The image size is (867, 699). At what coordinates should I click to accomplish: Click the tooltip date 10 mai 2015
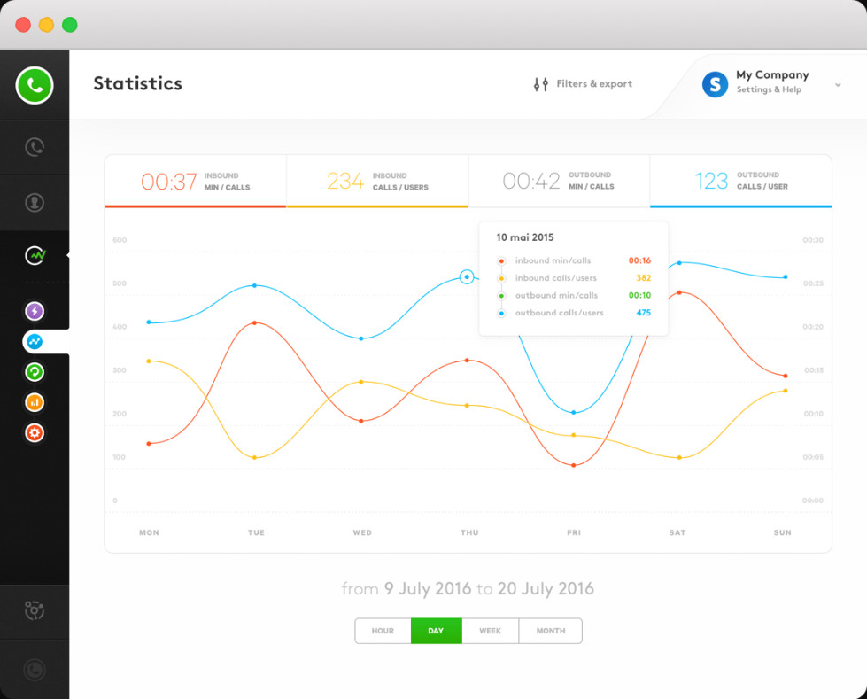pos(525,237)
